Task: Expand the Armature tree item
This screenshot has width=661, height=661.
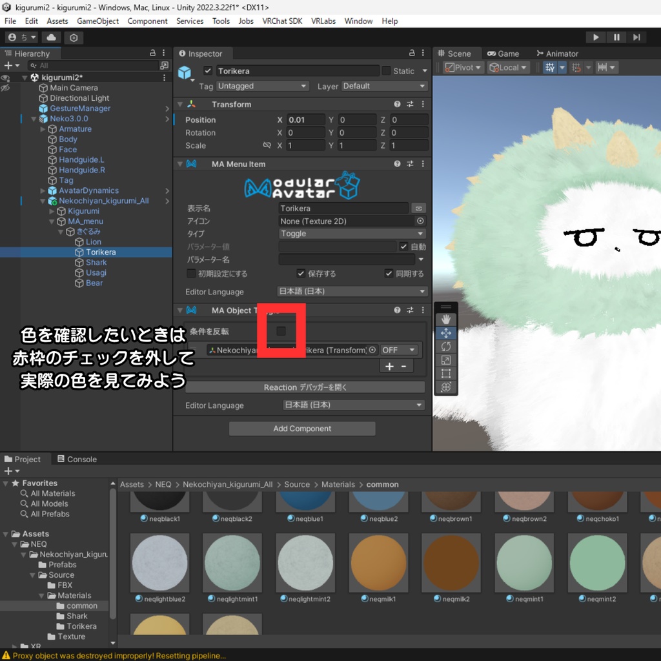Action: point(43,129)
